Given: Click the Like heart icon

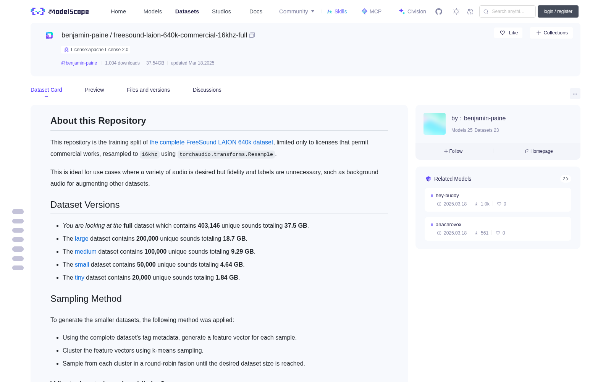Looking at the screenshot, I should pos(503,33).
